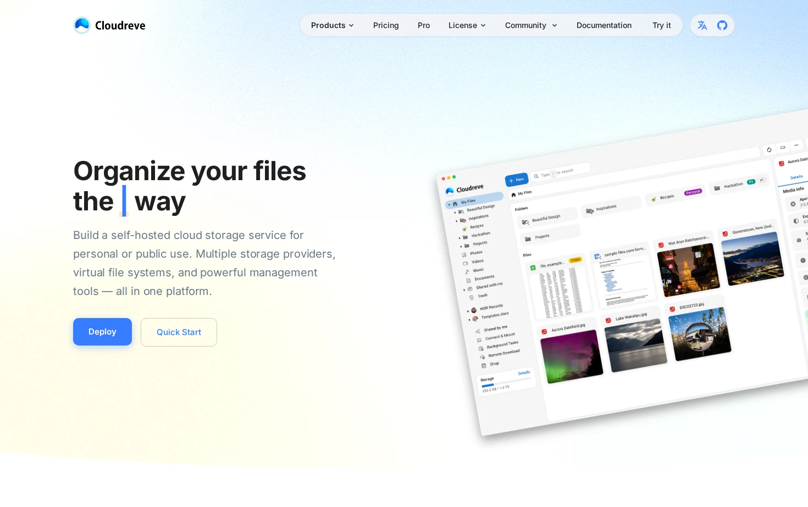This screenshot has height=507, width=808.
Task: Click the Cloudreve logo icon
Action: click(82, 25)
